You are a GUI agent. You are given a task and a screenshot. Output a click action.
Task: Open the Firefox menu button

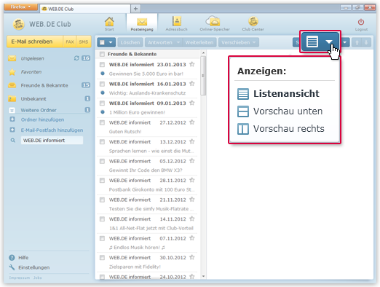[20, 7]
